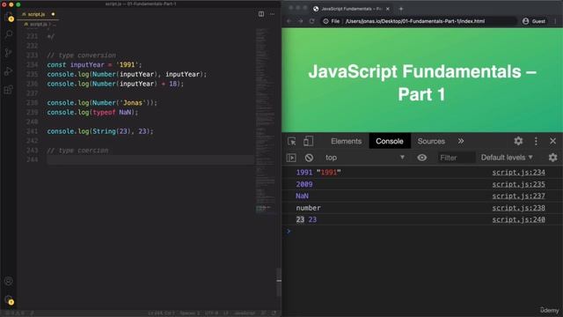Open the editor More Actions menu
Image resolution: width=563 pixels, height=317 pixels.
(272, 14)
